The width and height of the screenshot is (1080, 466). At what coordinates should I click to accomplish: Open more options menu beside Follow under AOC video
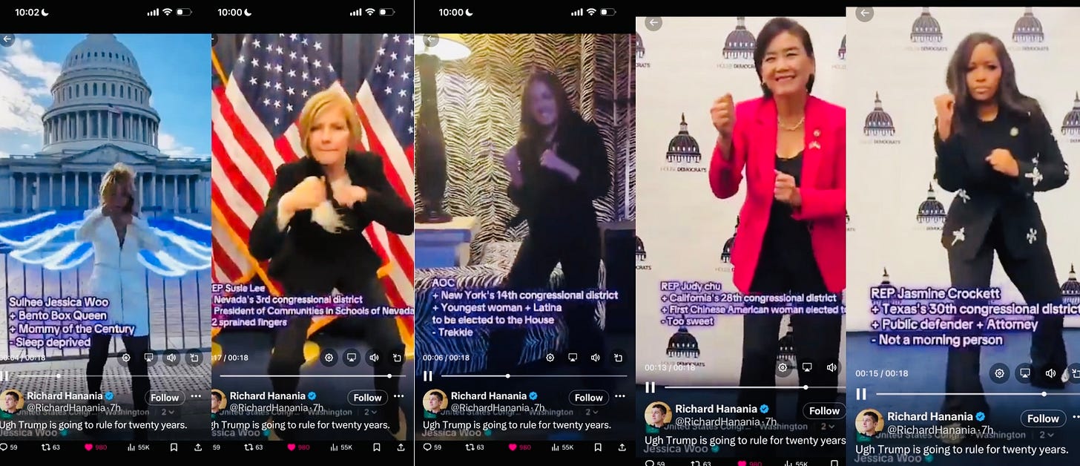pos(619,396)
